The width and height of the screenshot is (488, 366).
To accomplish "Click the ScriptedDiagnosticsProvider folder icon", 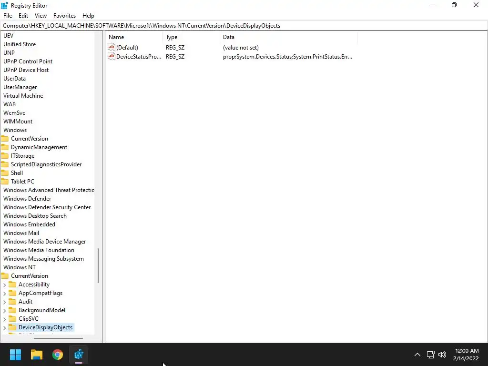I will pyautogui.click(x=5, y=164).
